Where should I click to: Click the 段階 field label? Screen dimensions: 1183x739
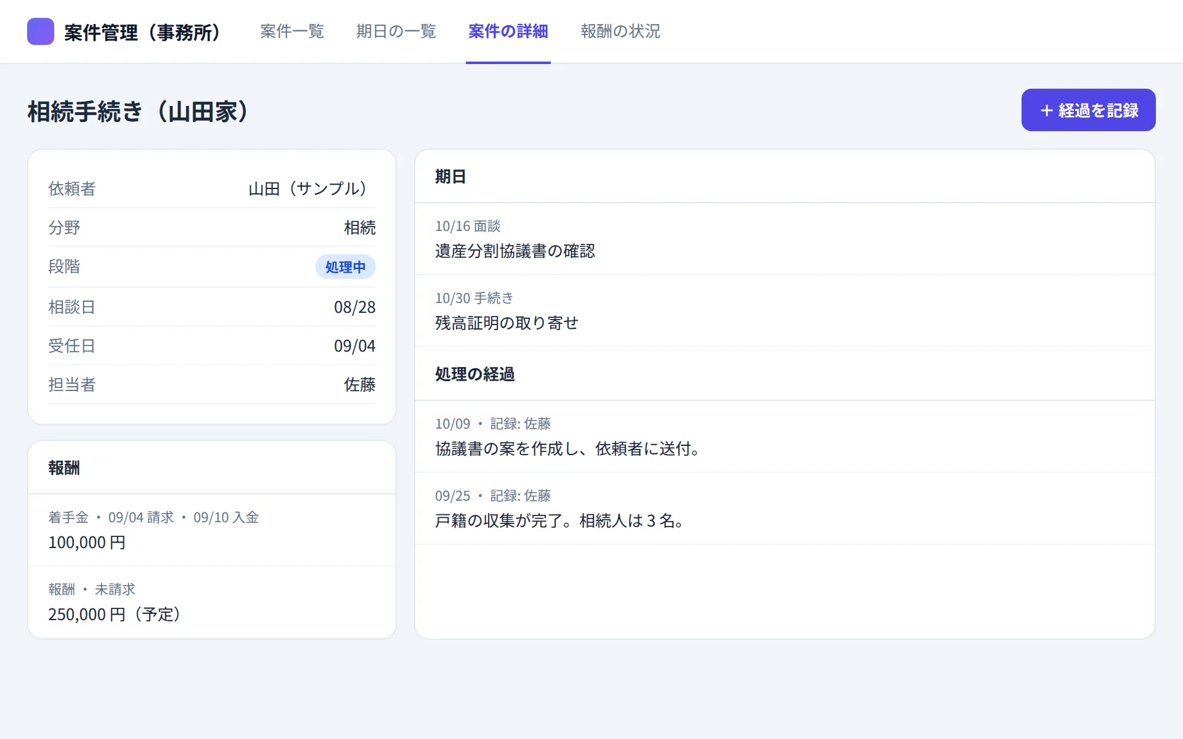coord(64,266)
